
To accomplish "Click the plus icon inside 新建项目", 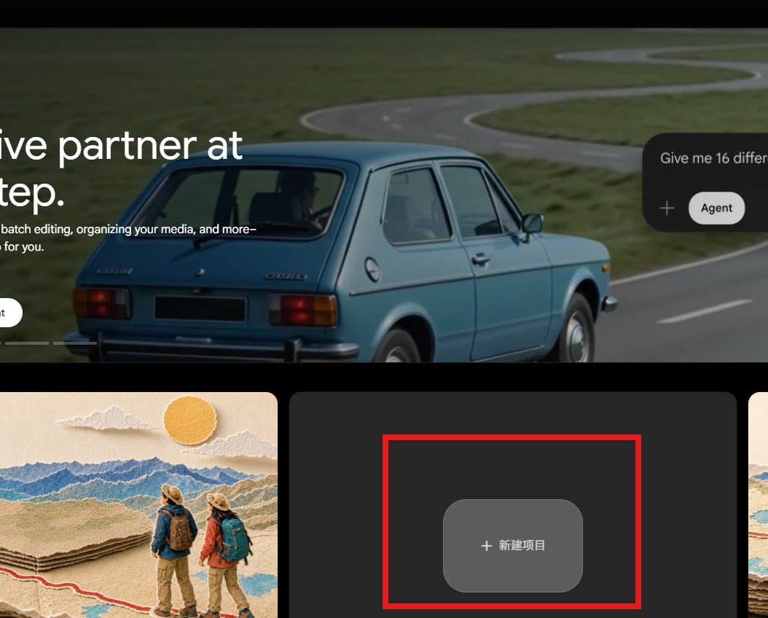I will (x=486, y=546).
